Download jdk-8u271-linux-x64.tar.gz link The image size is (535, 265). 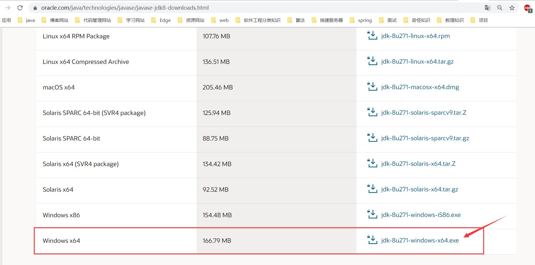tap(417, 61)
